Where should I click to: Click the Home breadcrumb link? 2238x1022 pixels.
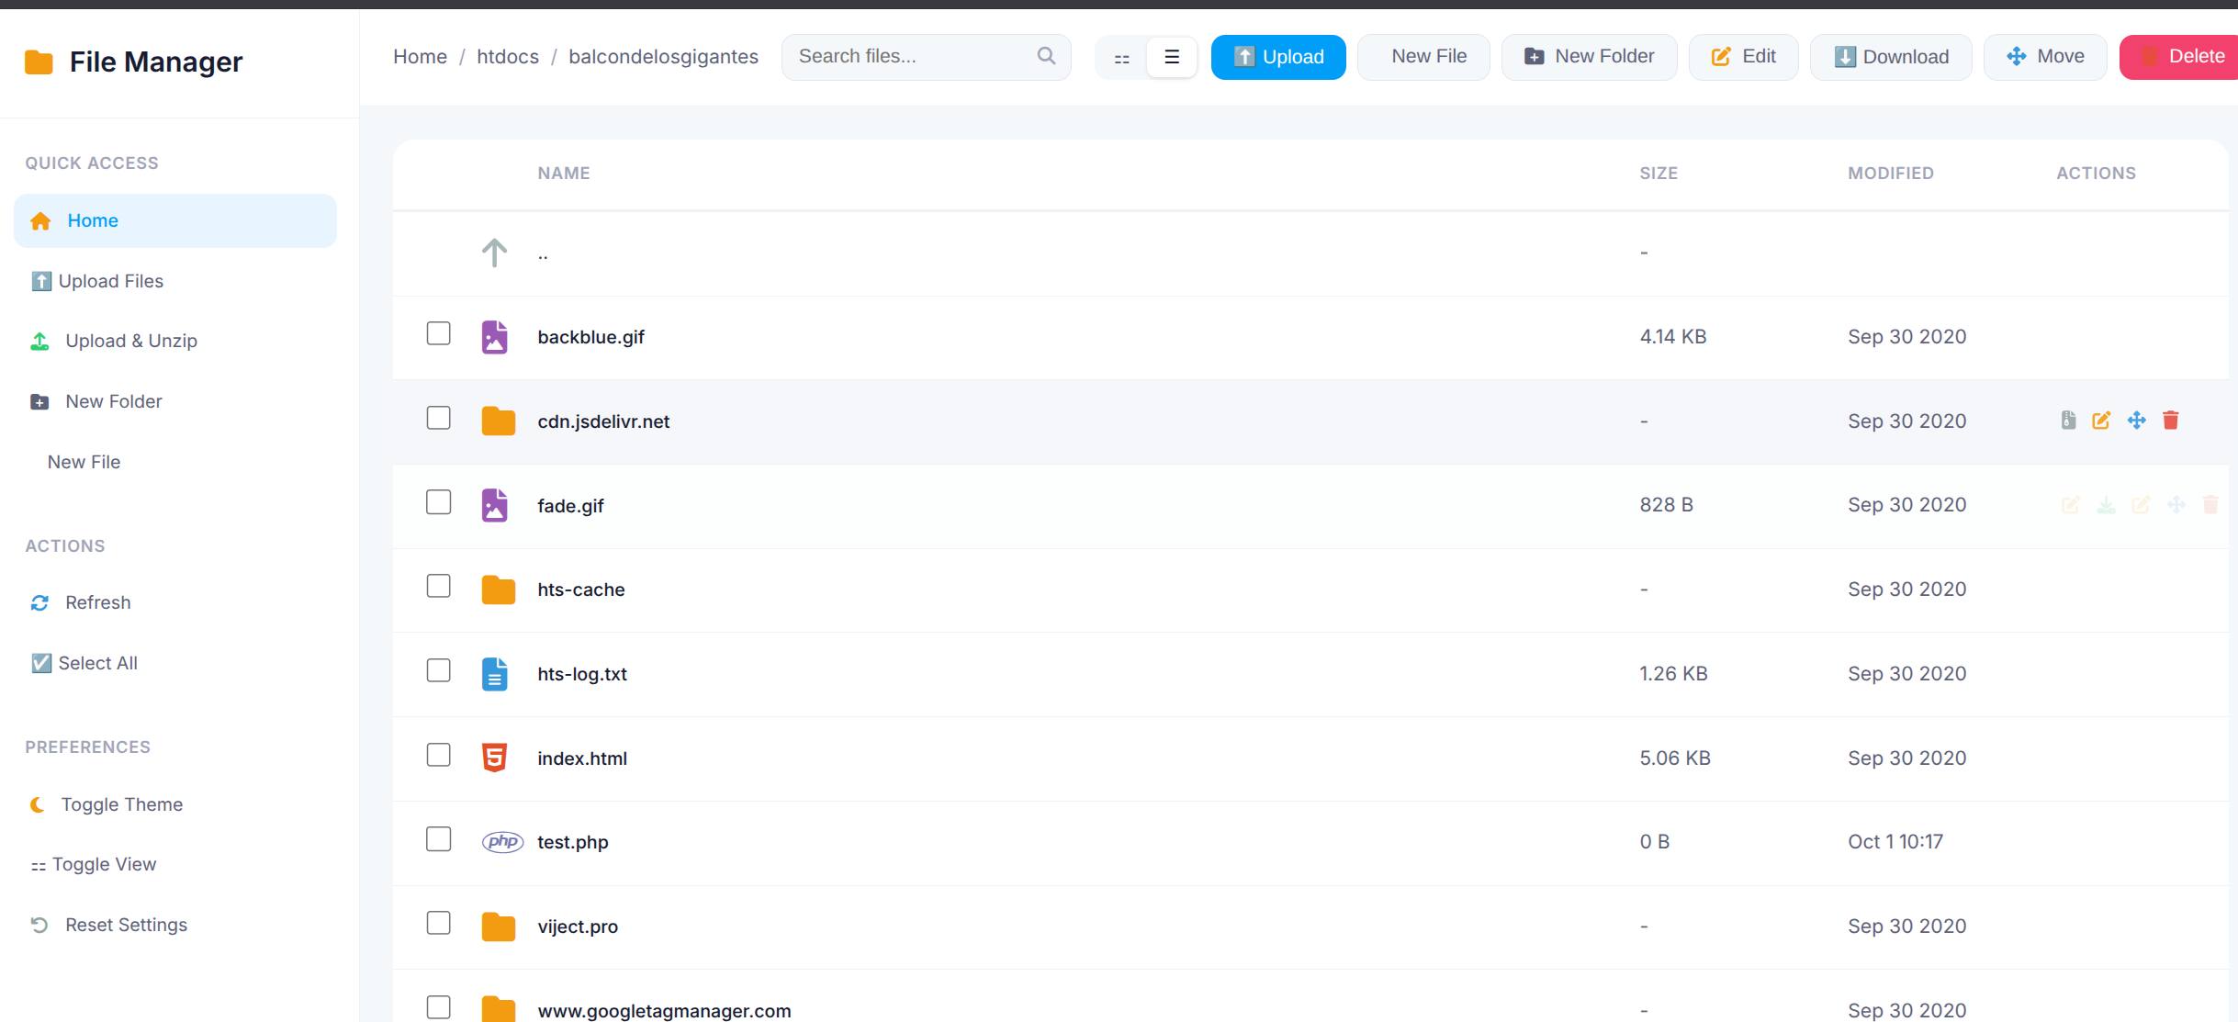pyautogui.click(x=420, y=57)
